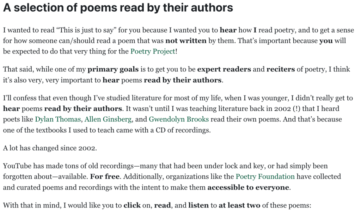Click the bold phrase "at least two"
This screenshot has width=361, height=218.
[239, 205]
